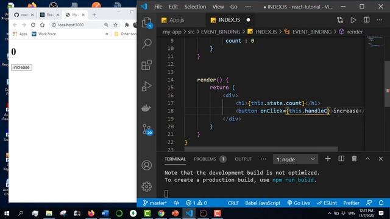Viewport: 390px width, 219px height.
Task: Open the File menu
Action: click(158, 7)
